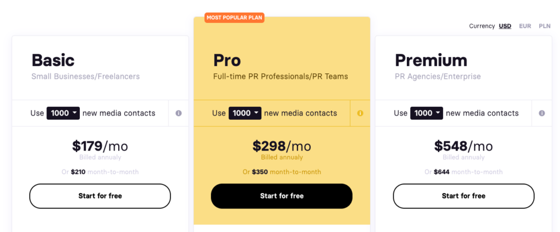
Task: Click the Premium plan heading
Action: pos(431,60)
